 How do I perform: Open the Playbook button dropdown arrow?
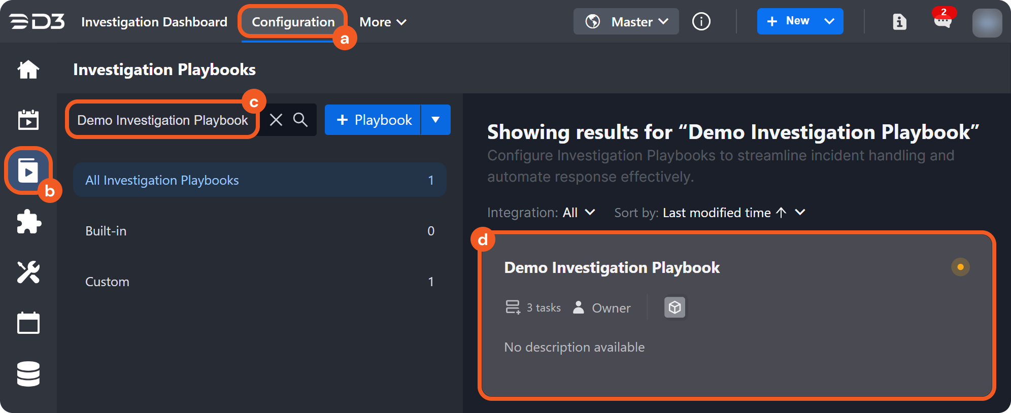pos(435,120)
